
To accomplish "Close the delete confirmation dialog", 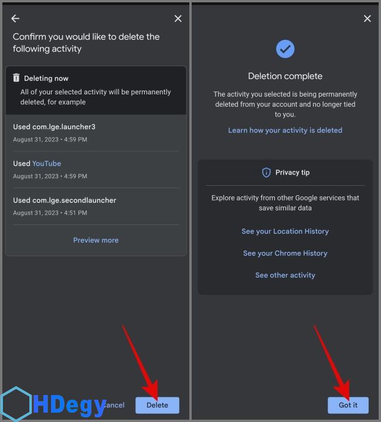I will click(178, 19).
